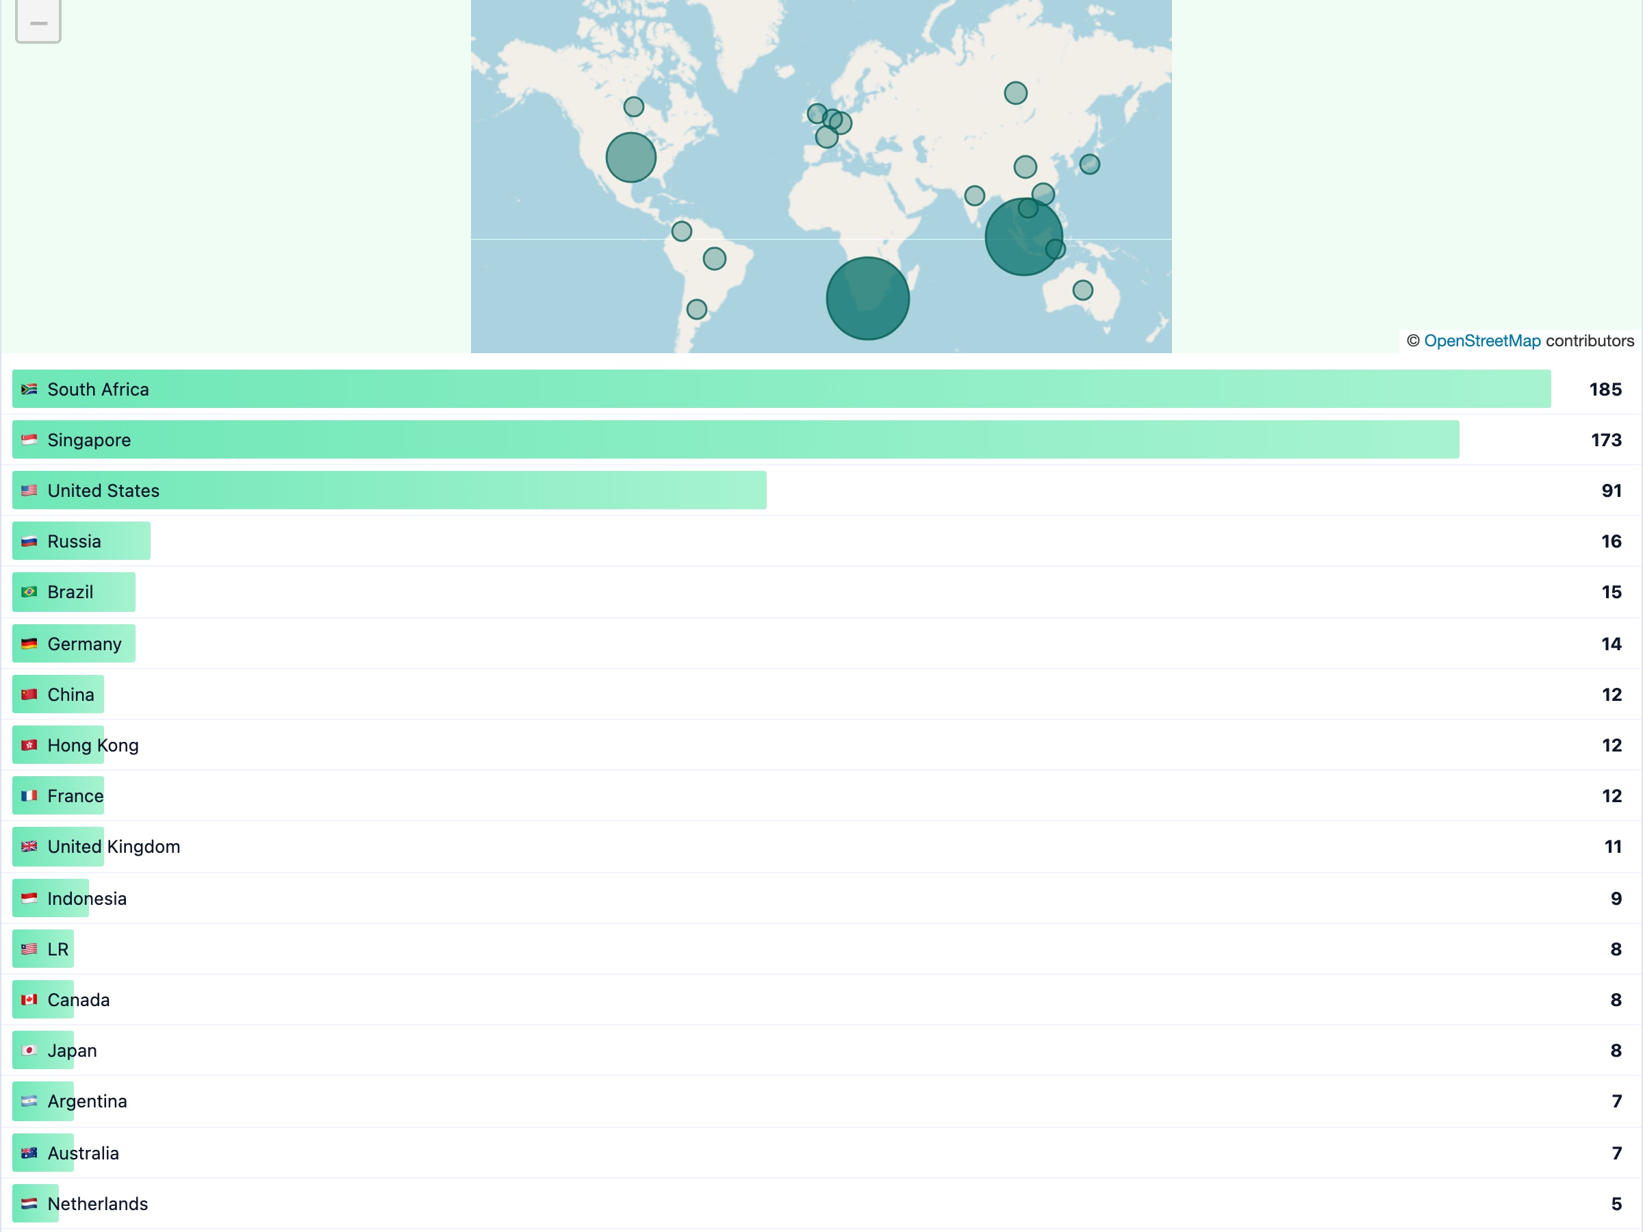Click the South Africa bubble on the map

[x=867, y=298]
